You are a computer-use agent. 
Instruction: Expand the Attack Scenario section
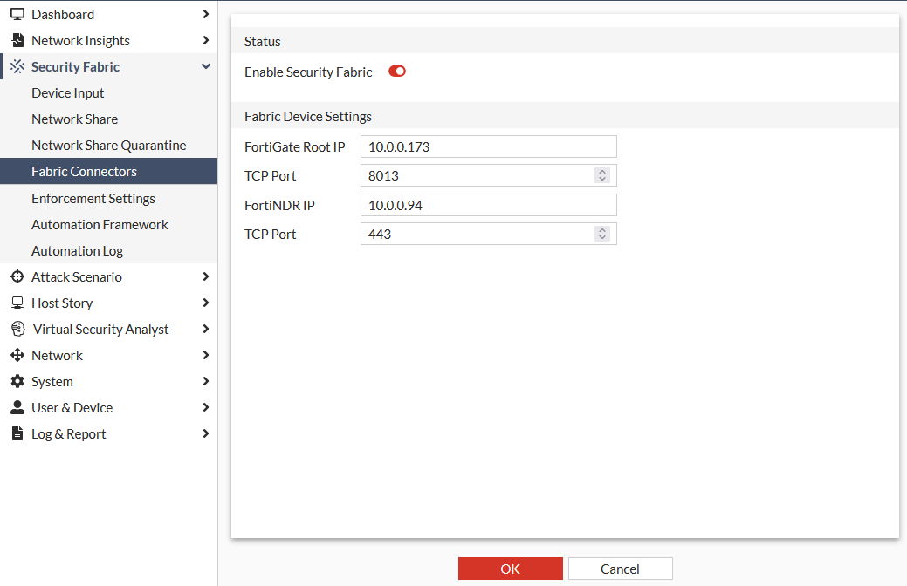coord(206,276)
